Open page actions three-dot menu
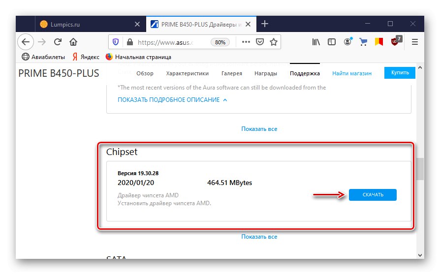The height and width of the screenshot is (280, 440). pos(246,42)
